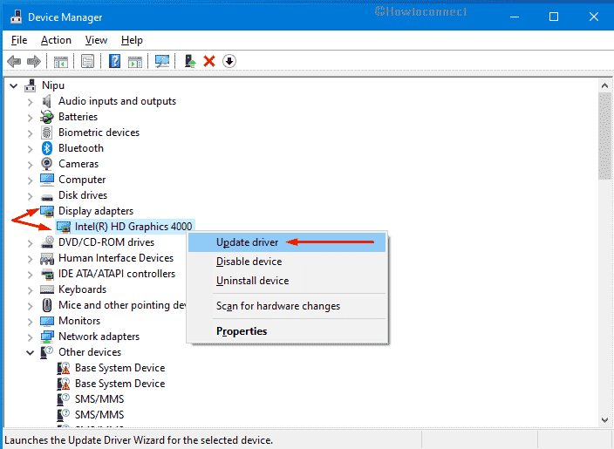Click the DVD/CD-ROM drives icon

point(47,242)
